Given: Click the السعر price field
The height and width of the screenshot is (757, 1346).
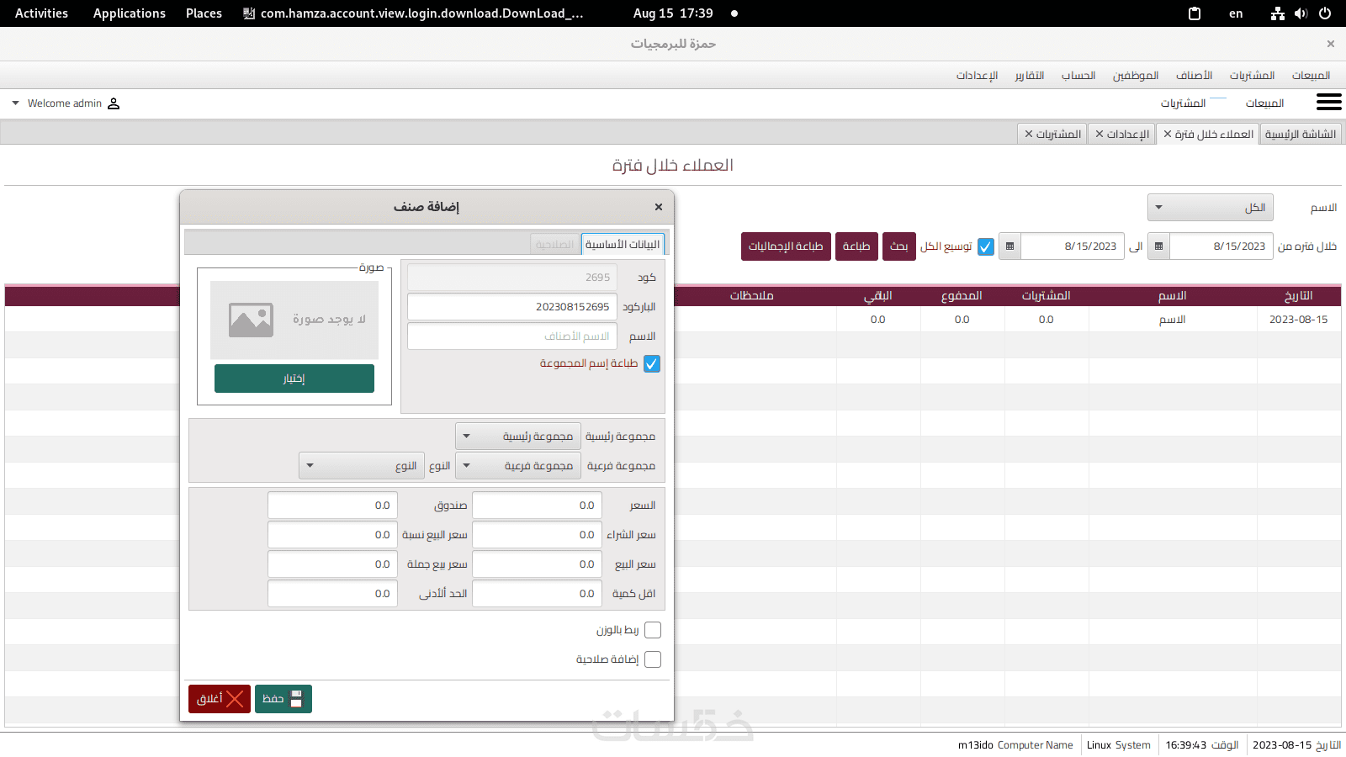Looking at the screenshot, I should (538, 506).
